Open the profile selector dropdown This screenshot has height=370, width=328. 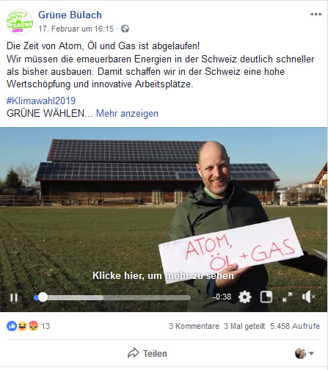pos(305,354)
